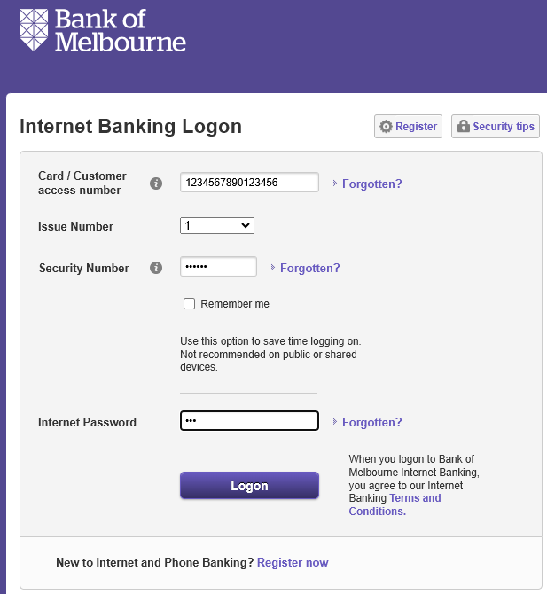547x594 pixels.
Task: Expand the Issue Number dropdown
Action: tap(217, 226)
